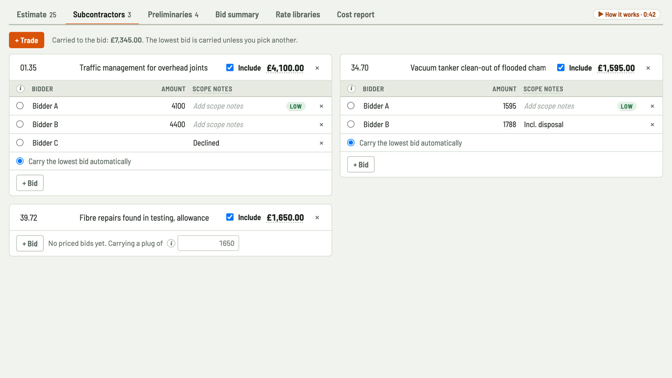The image size is (672, 378).
Task: Add a bid to Traffic management
Action: point(30,183)
